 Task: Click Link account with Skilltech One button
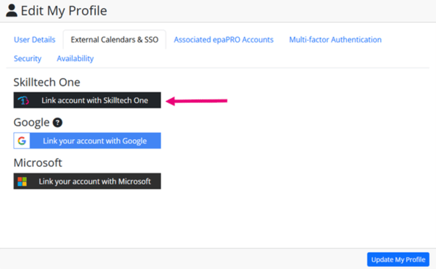(x=87, y=100)
